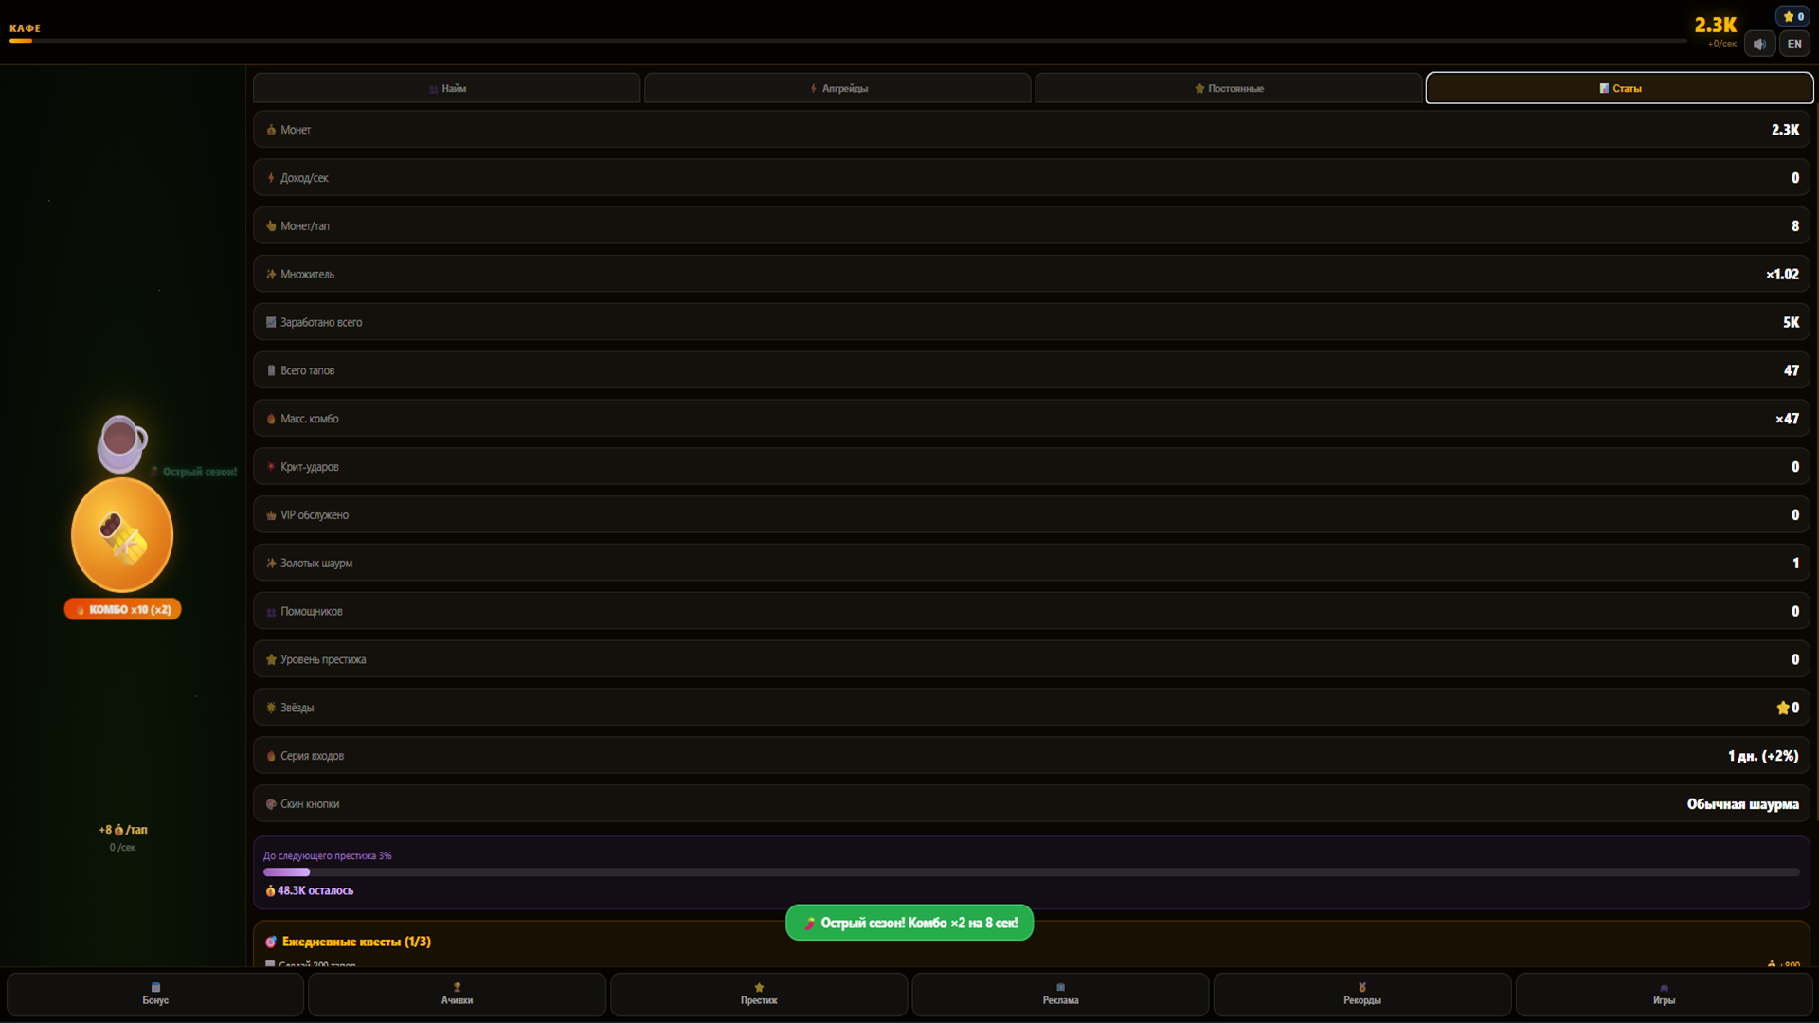The width and height of the screenshot is (1819, 1023).
Task: Click the coin icon next to 48.3K осталось
Action: [270, 891]
